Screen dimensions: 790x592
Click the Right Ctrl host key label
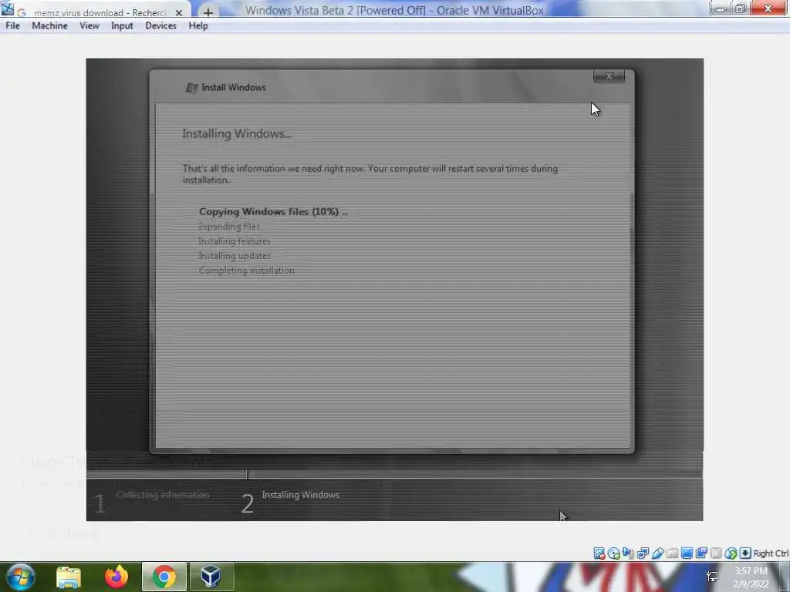771,553
